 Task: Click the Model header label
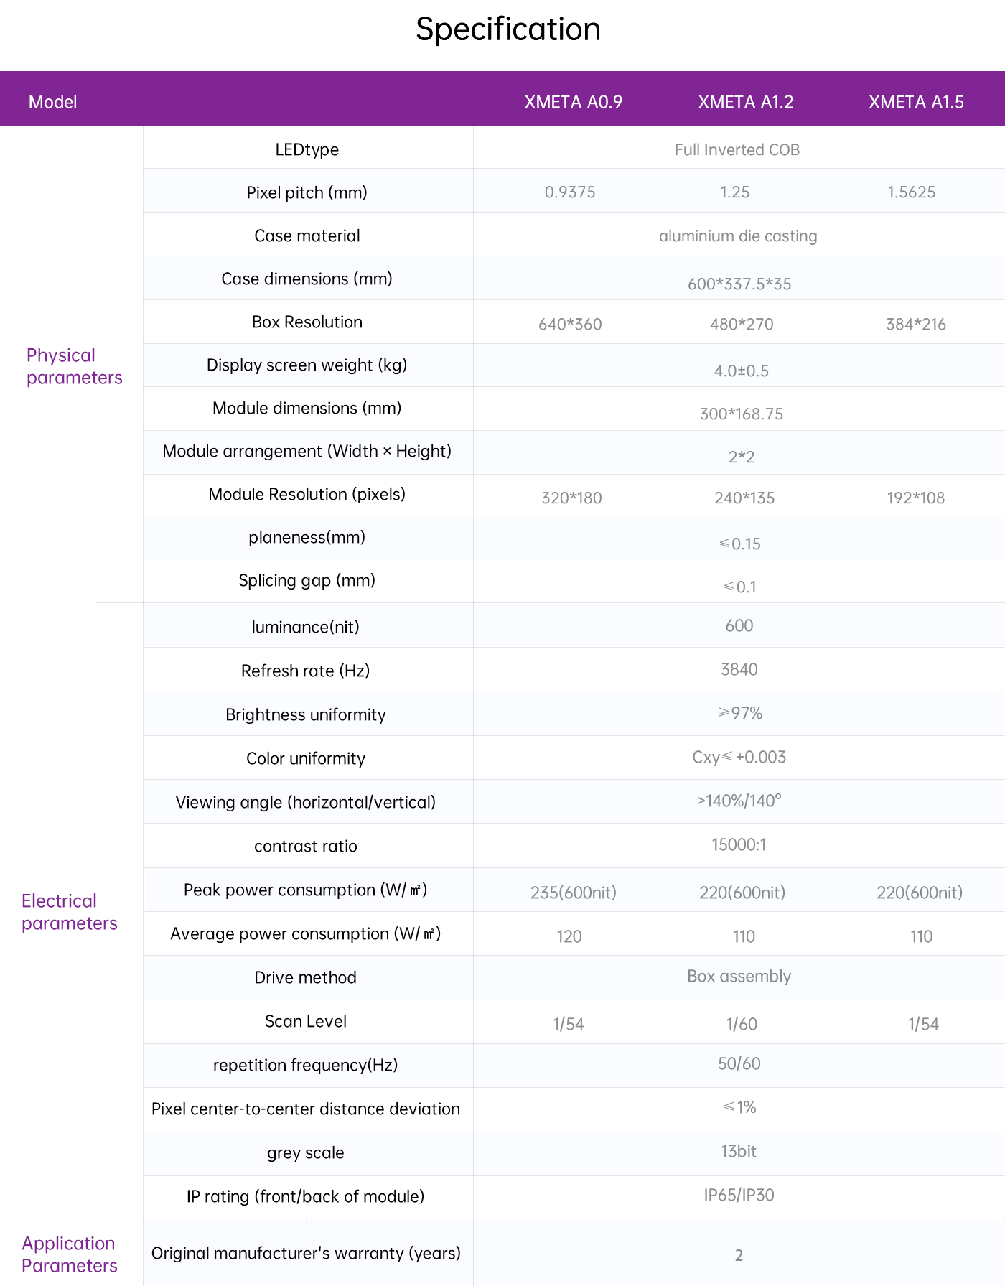coord(52,102)
